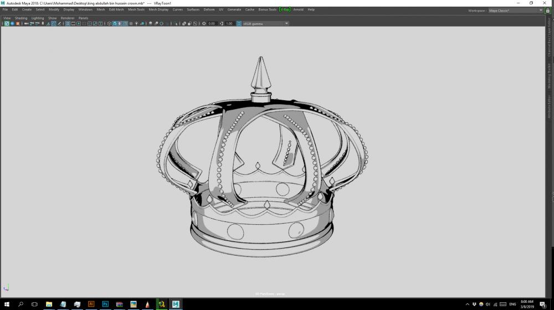554x310 pixels.
Task: Open the Mesh Tools menu
Action: click(x=136, y=9)
